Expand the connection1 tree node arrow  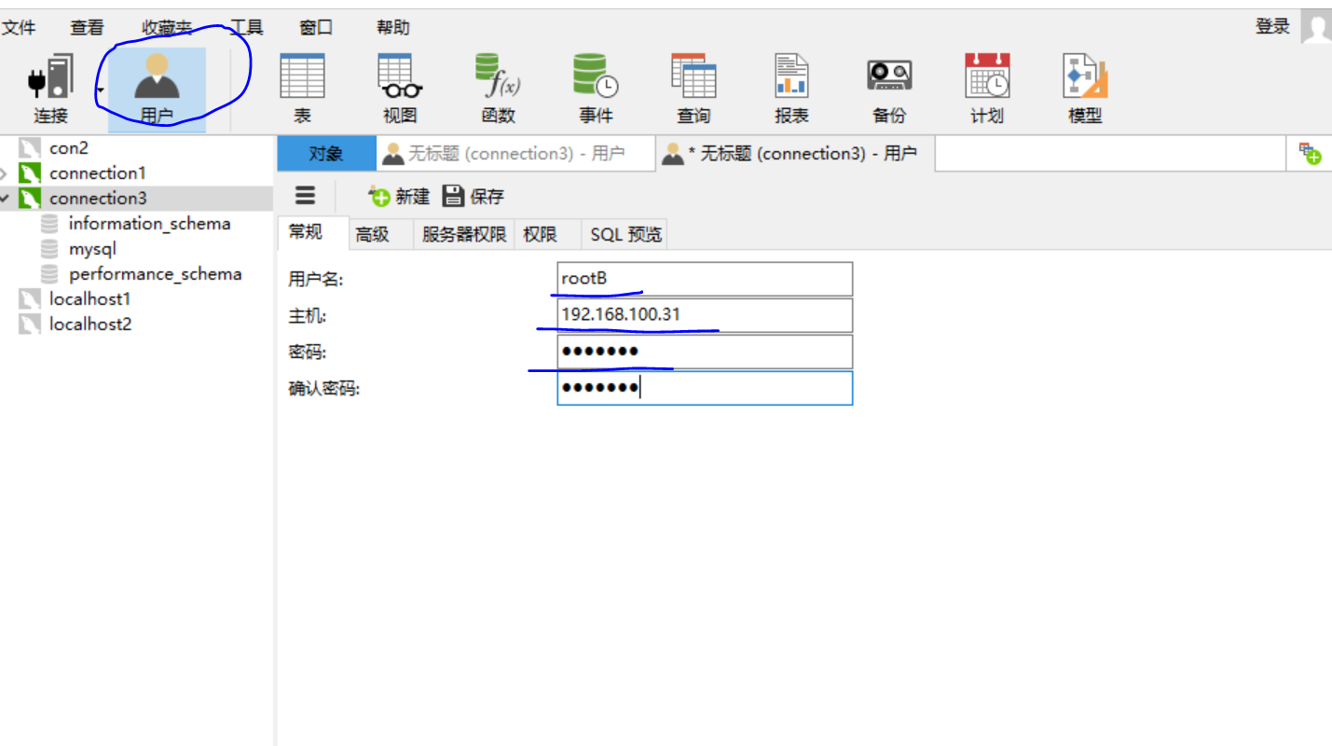(x=5, y=173)
